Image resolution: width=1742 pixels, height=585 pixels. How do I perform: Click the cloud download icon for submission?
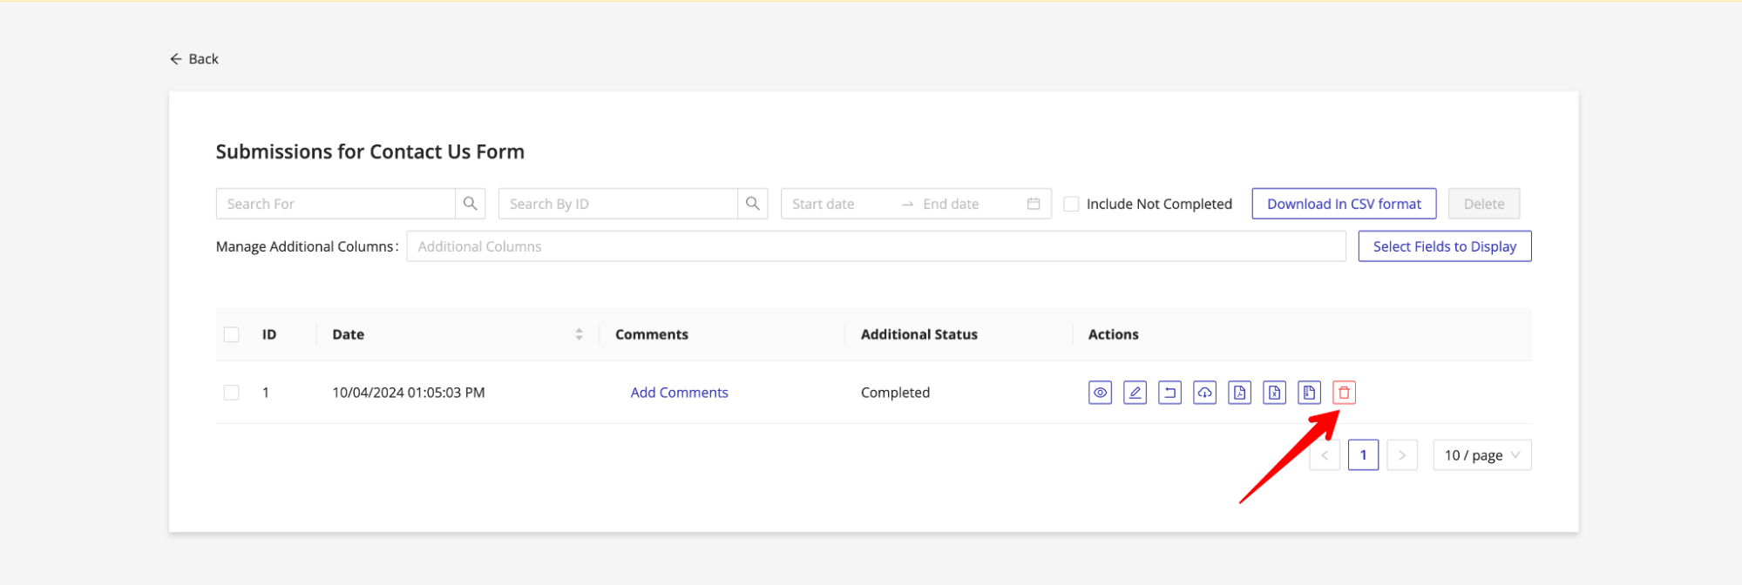1204,393
